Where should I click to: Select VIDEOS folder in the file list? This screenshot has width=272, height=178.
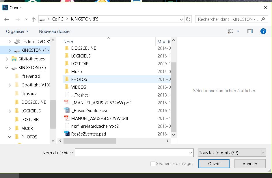click(75, 87)
